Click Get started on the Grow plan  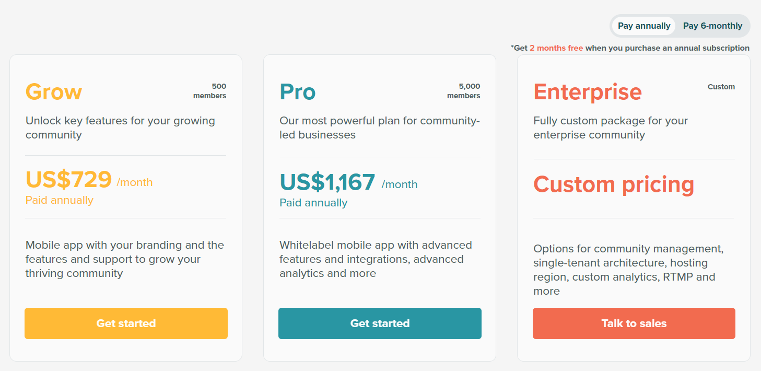[126, 323]
